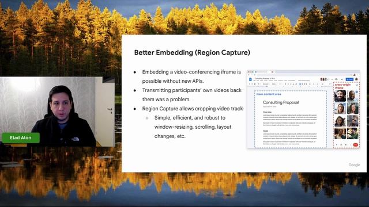Click the slide title 'Better Embedding (Region Capture)'

[192, 52]
